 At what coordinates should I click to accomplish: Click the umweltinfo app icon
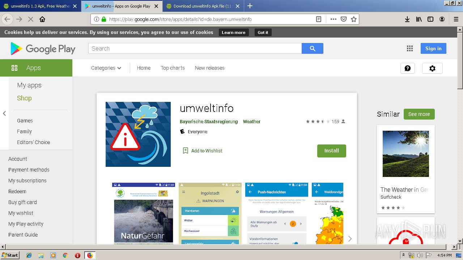point(138,134)
